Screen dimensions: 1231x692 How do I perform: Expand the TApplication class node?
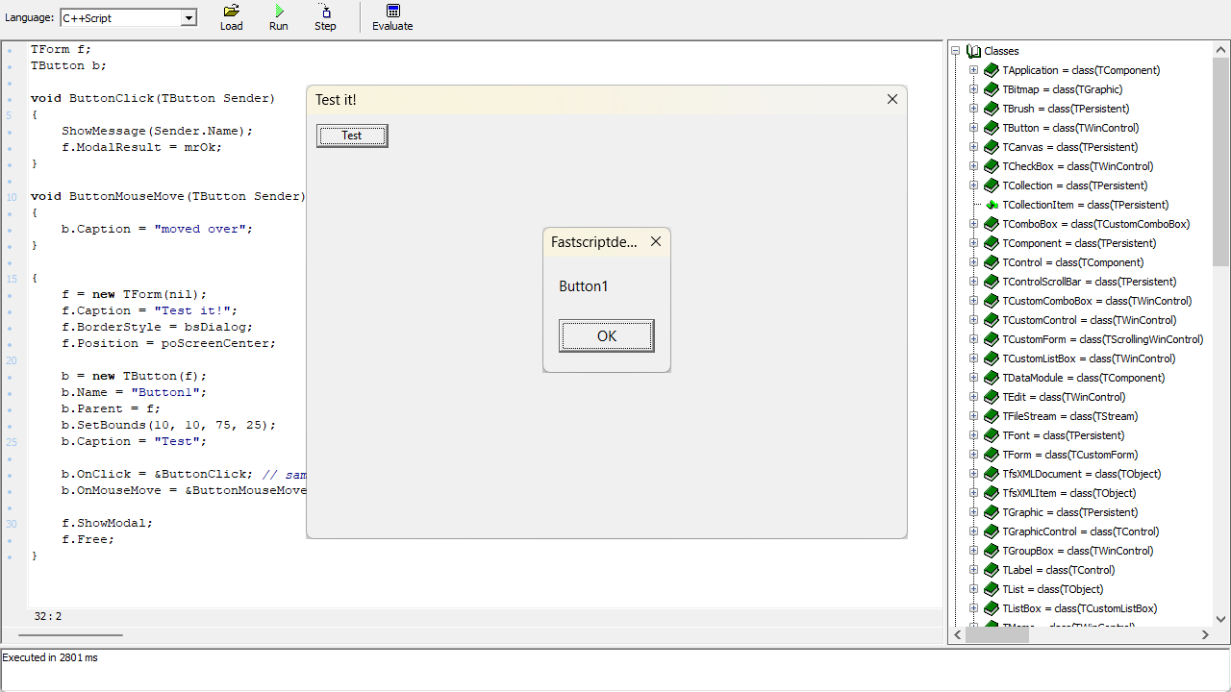click(x=973, y=70)
